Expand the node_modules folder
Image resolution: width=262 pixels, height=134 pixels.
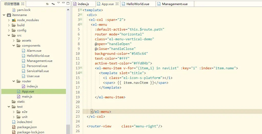coord(9,20)
